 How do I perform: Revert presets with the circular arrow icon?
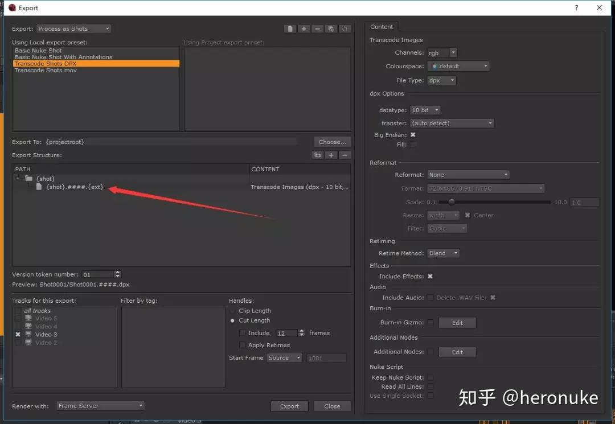point(345,28)
